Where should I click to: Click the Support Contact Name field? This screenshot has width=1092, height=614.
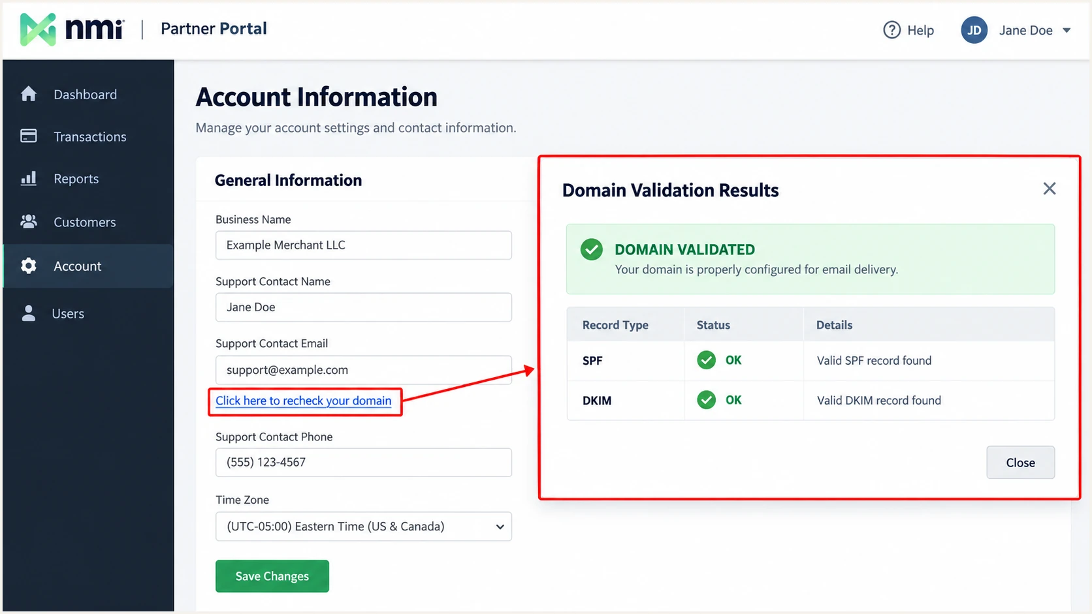pyautogui.click(x=364, y=307)
